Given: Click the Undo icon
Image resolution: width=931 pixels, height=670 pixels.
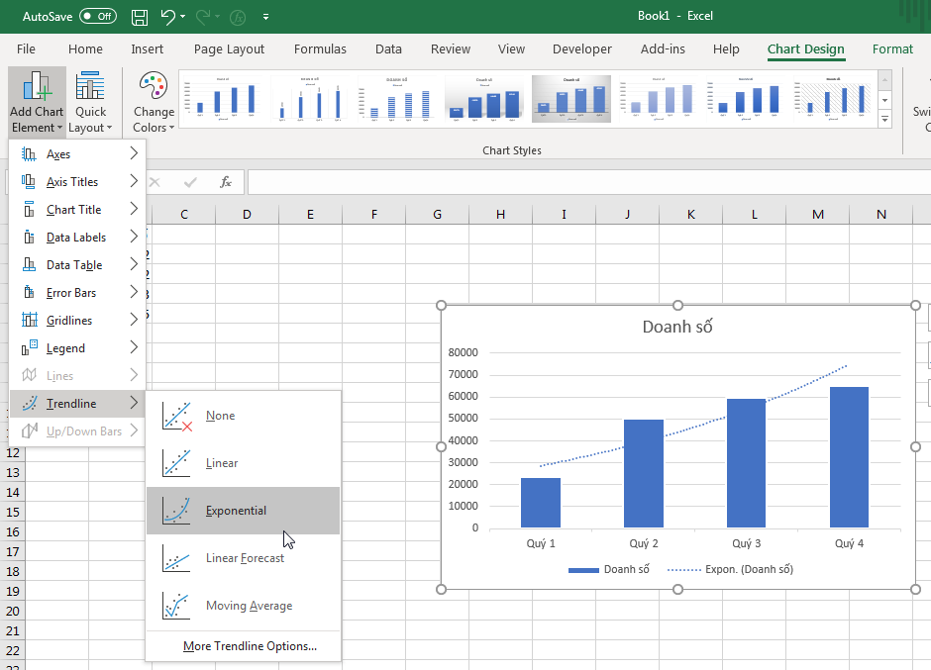Looking at the screenshot, I should 166,16.
